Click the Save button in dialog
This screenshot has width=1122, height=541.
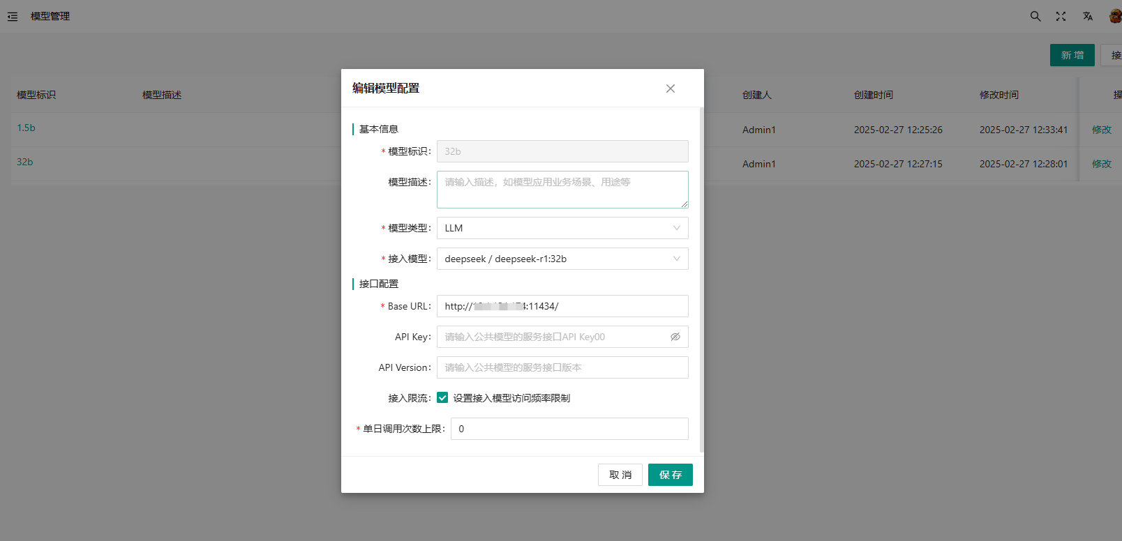pyautogui.click(x=670, y=475)
